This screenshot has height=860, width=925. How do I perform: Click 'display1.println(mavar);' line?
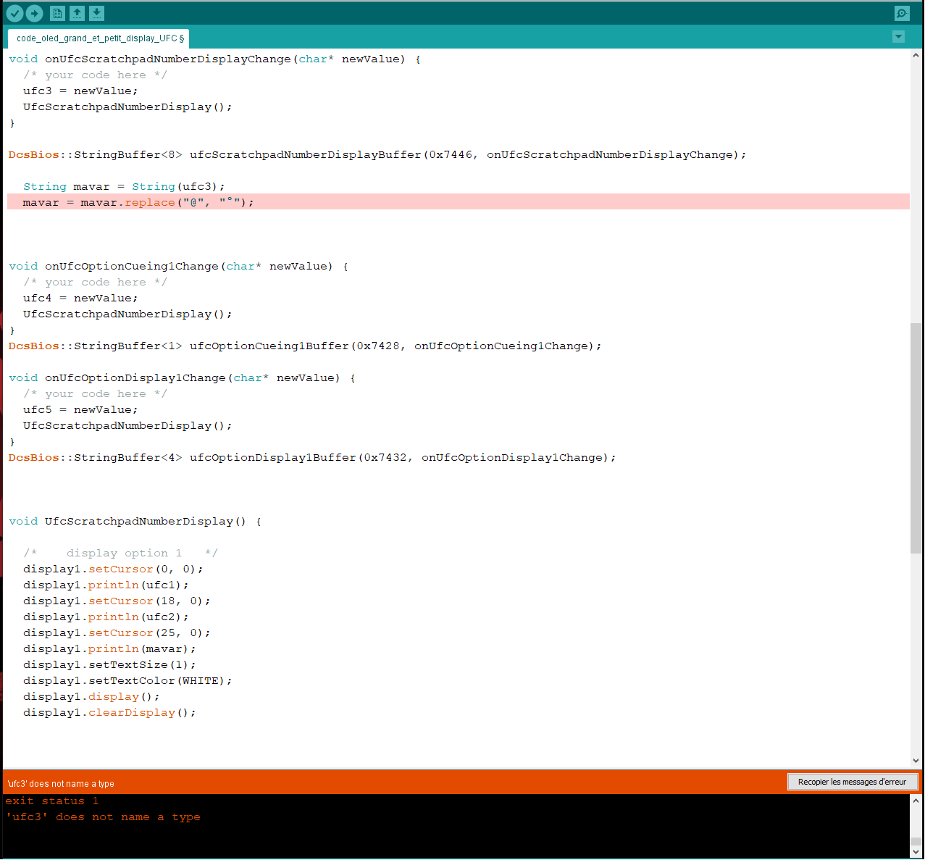tap(109, 649)
